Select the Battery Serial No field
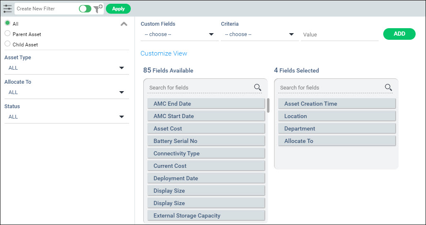 (x=206, y=141)
